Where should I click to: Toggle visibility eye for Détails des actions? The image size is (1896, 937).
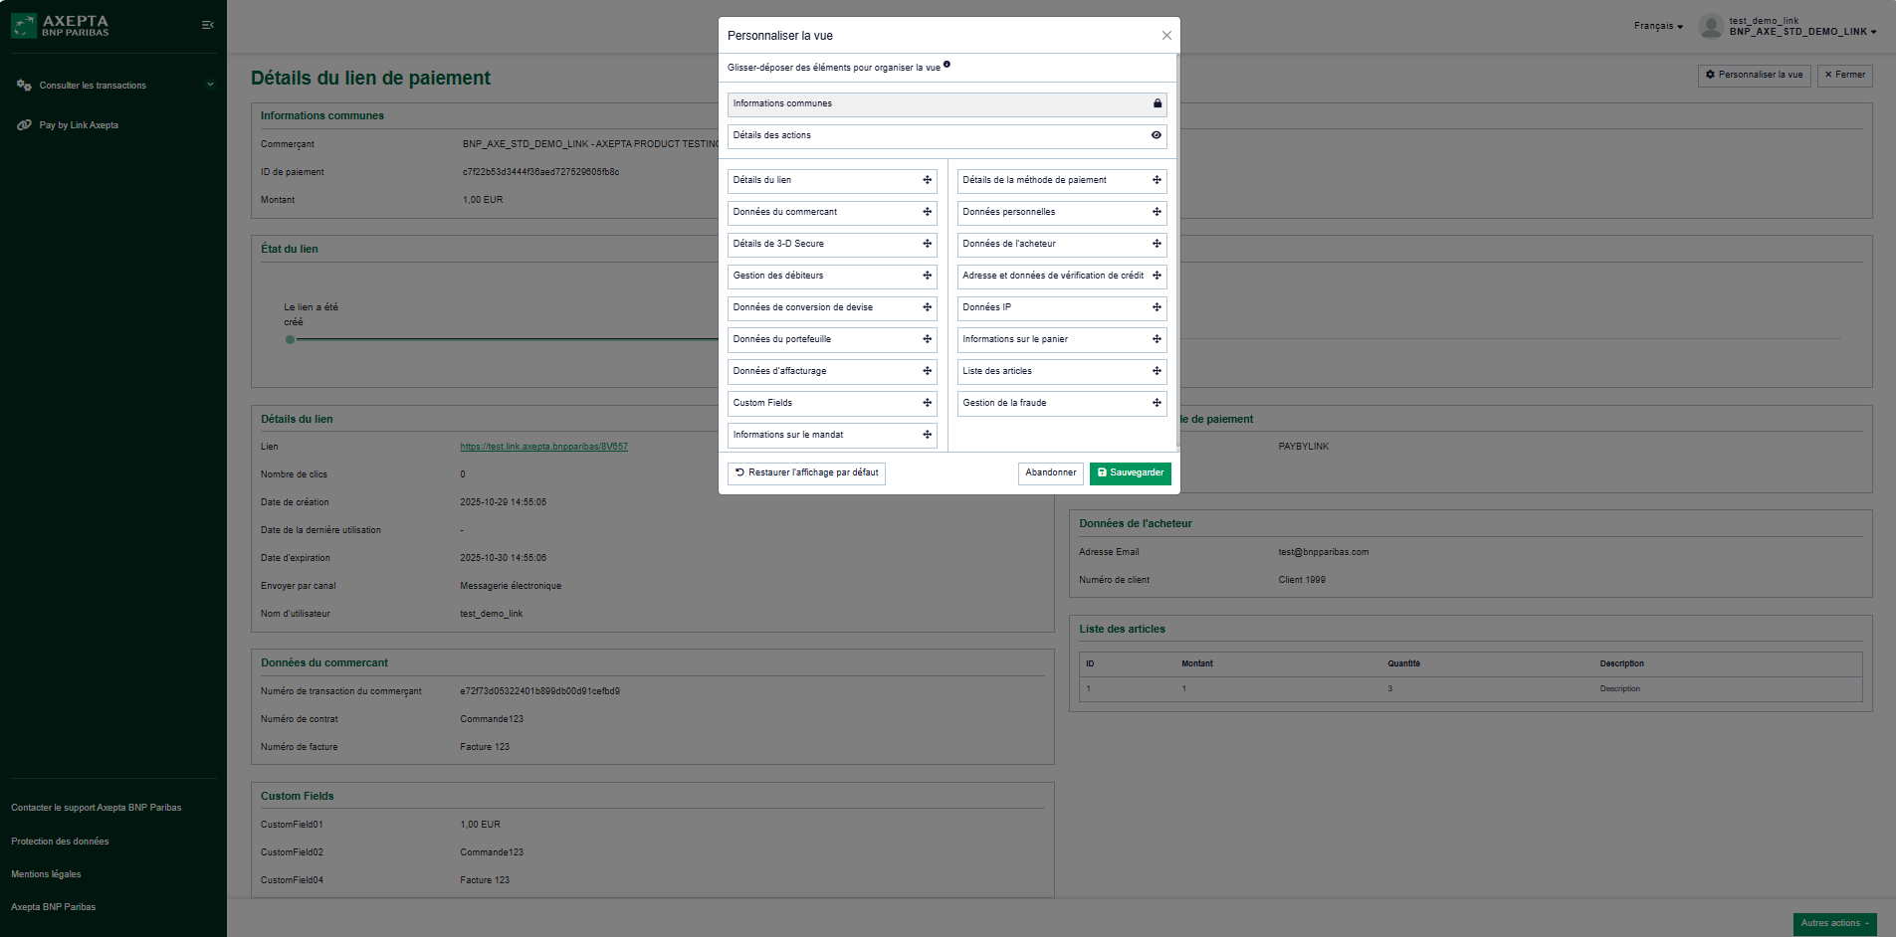click(x=1156, y=135)
